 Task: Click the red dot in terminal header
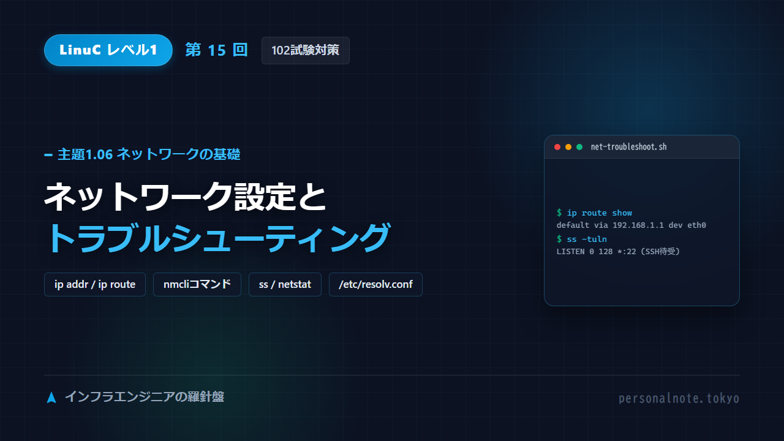(x=557, y=147)
